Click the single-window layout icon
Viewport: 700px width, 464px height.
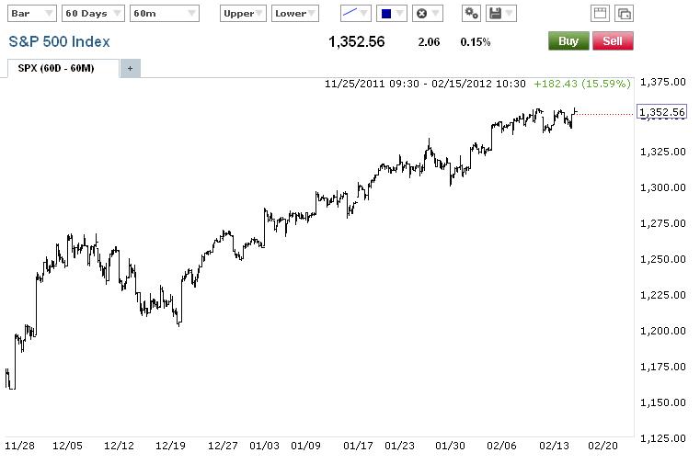coord(600,14)
